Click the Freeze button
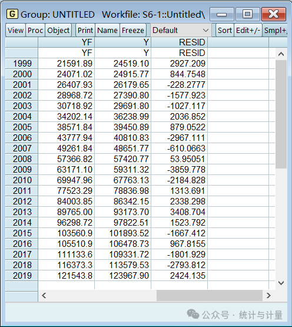This screenshot has height=327, width=292. click(x=133, y=31)
